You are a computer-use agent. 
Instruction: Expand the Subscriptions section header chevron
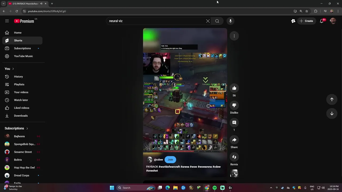(x=27, y=128)
